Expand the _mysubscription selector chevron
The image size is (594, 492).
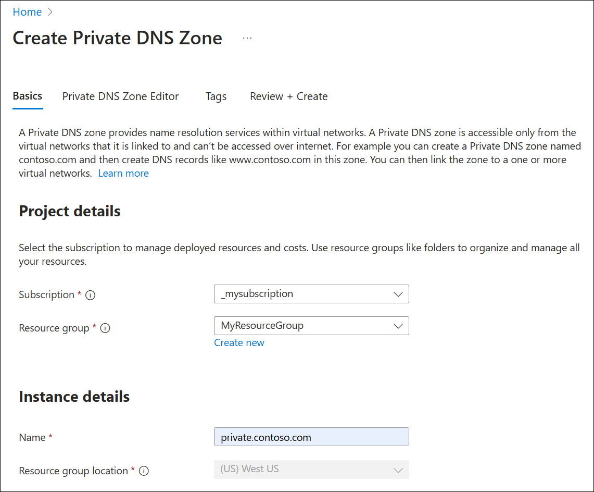click(x=399, y=294)
